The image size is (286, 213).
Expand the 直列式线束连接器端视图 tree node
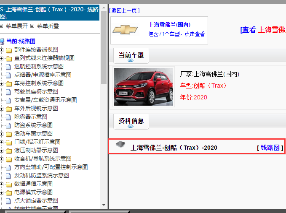coord(1,58)
